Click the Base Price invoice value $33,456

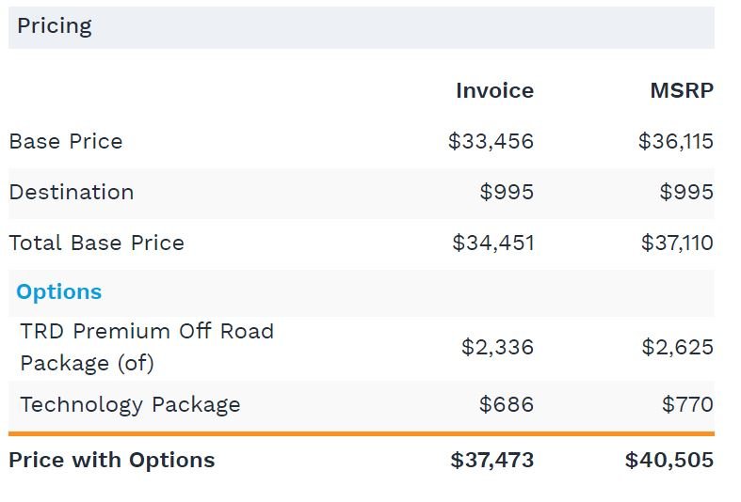pos(491,142)
